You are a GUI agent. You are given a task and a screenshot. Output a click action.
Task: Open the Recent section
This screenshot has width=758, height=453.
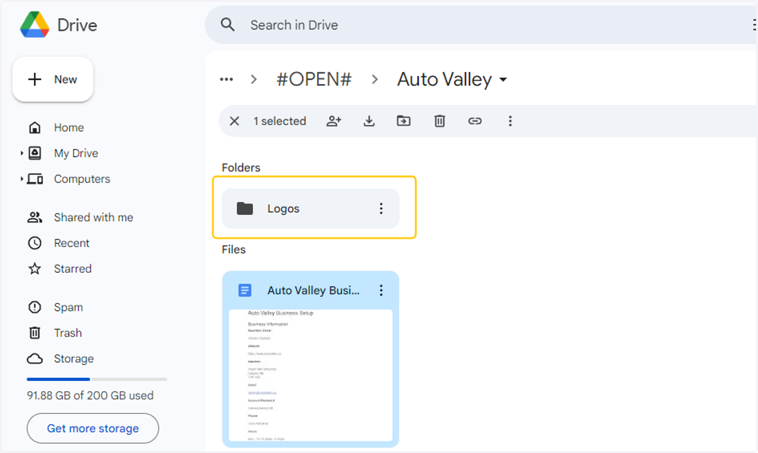71,243
